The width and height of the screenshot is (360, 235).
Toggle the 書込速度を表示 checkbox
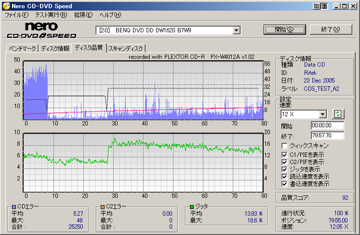click(x=285, y=184)
